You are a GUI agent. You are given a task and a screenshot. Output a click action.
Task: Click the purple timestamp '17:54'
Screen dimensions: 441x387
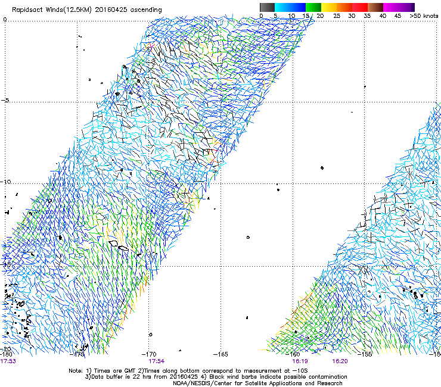[157, 361]
